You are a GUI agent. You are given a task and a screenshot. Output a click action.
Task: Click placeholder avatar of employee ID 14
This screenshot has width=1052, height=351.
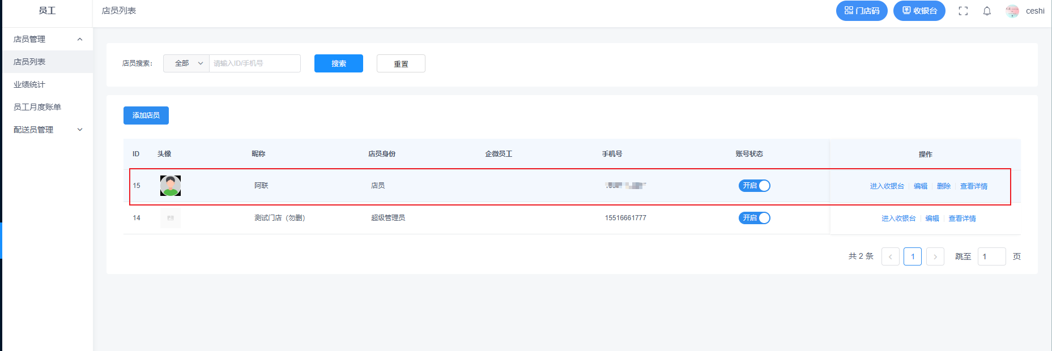point(171,218)
